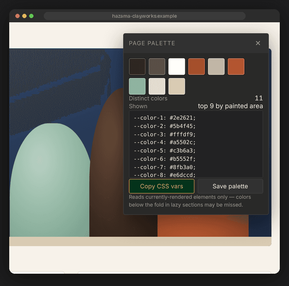Click the hazama-clayworks.example address bar
The width and height of the screenshot is (289, 286).
click(x=144, y=16)
